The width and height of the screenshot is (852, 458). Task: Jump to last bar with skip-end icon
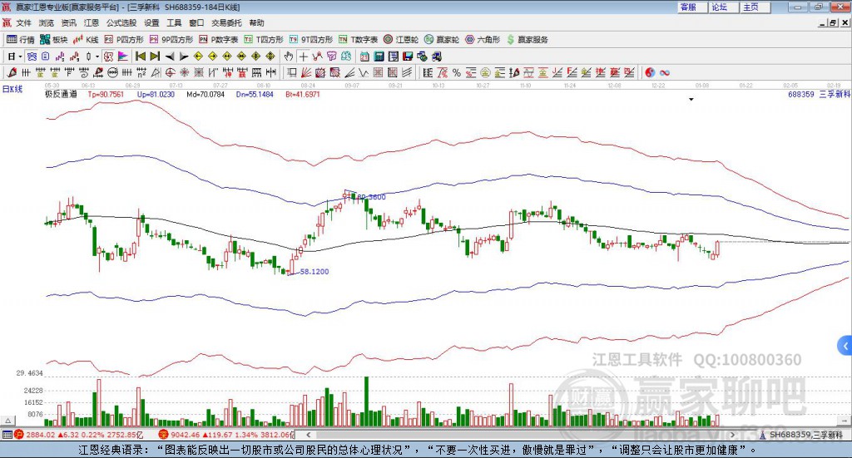coord(155,56)
